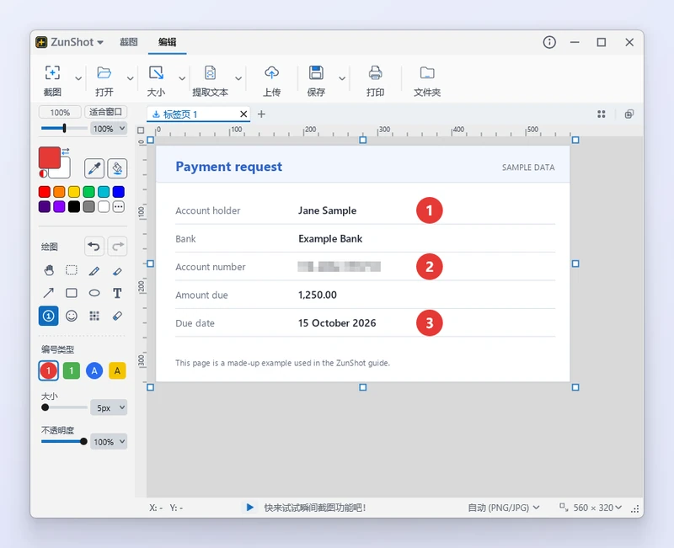Select the pixelate mosaic tool
The image size is (674, 548).
[x=94, y=316]
